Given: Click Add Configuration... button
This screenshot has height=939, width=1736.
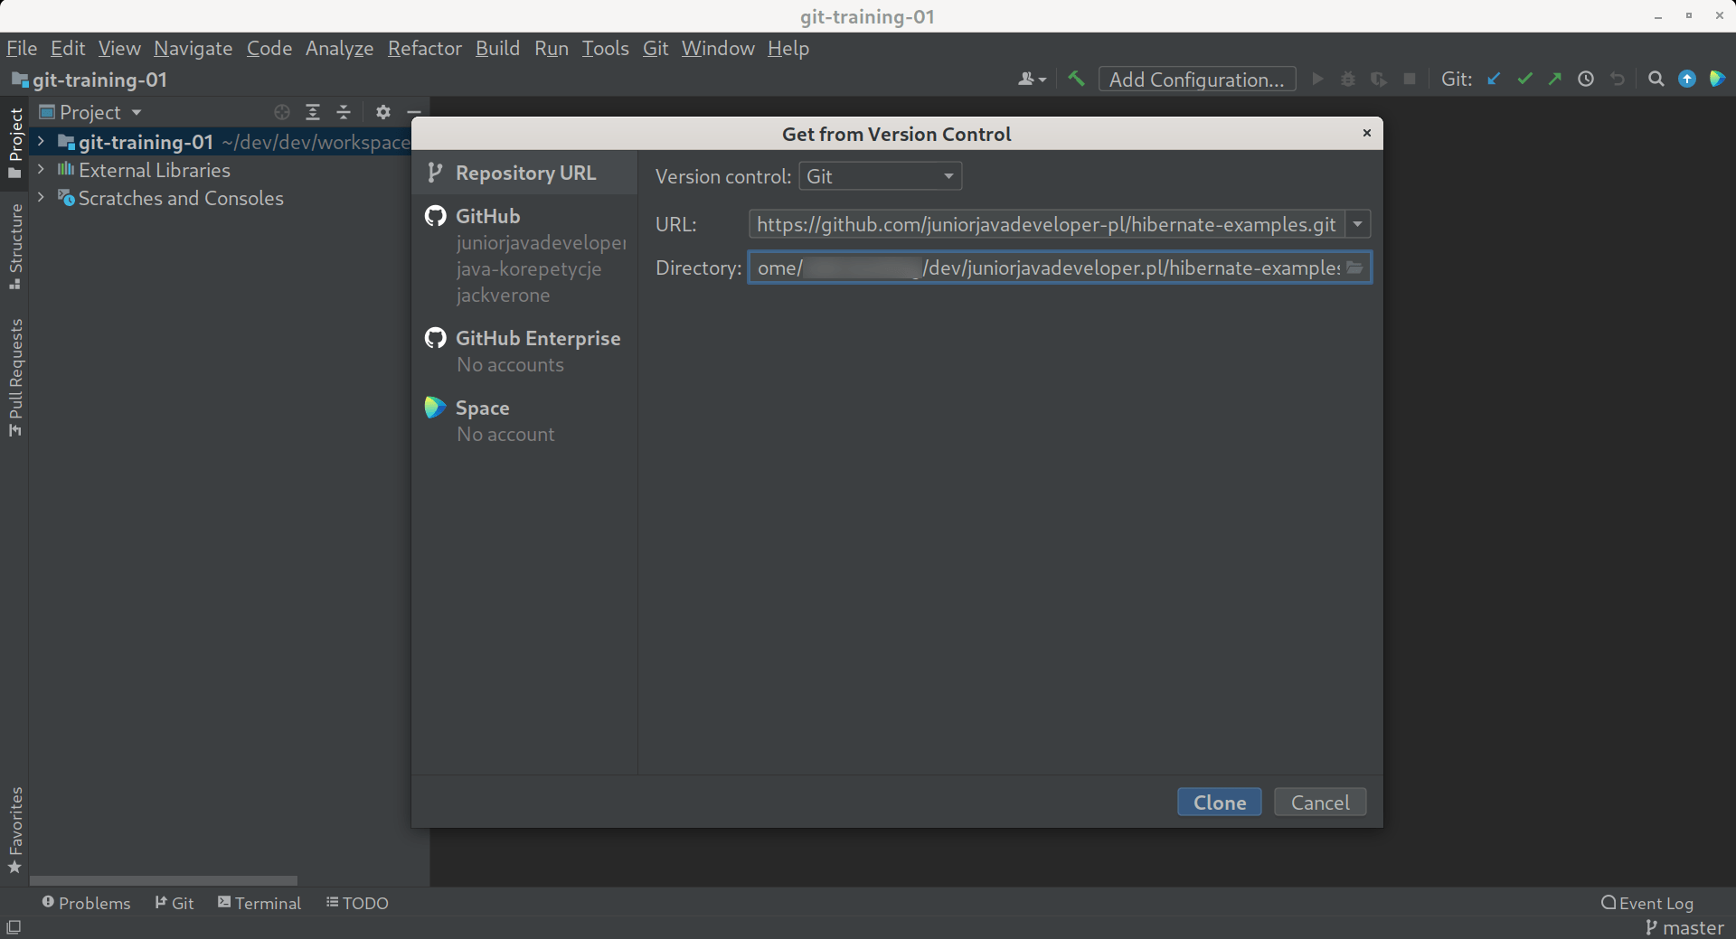Looking at the screenshot, I should tap(1197, 80).
